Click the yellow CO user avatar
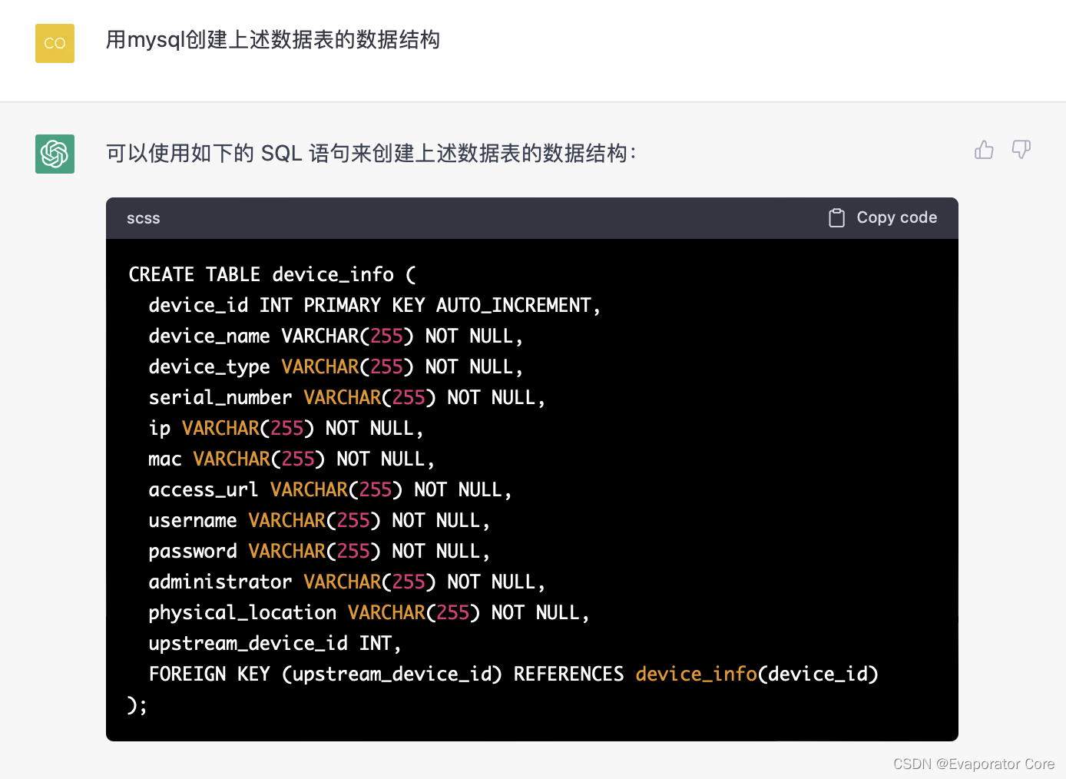The image size is (1066, 779). click(x=55, y=43)
